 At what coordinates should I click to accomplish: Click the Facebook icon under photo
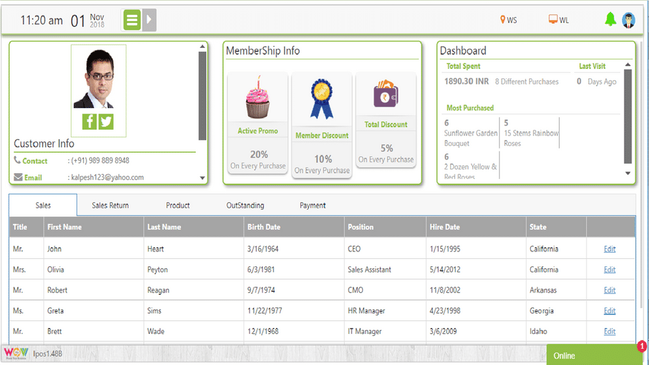pos(89,121)
